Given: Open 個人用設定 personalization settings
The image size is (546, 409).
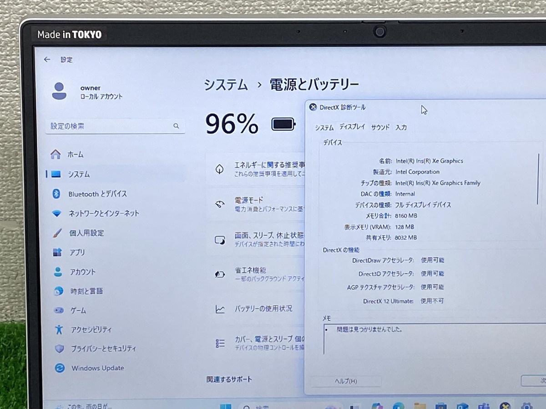Looking at the screenshot, I should pos(115,233).
